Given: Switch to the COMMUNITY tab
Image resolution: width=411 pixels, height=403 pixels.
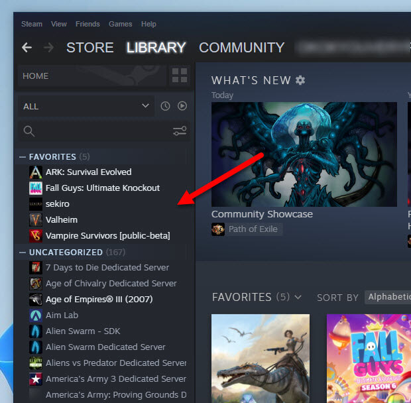Looking at the screenshot, I should point(242,48).
